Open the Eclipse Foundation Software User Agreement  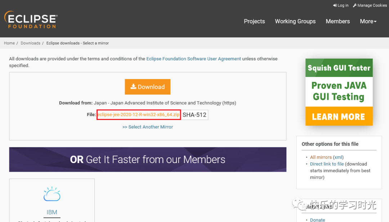point(193,59)
